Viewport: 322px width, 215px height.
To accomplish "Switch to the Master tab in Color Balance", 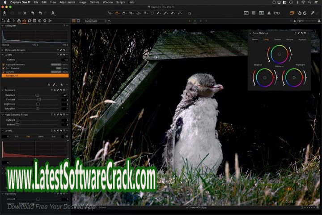I will click(x=255, y=39).
